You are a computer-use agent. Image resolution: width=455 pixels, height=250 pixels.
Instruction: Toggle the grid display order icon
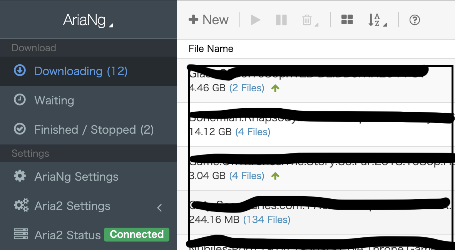tap(347, 20)
